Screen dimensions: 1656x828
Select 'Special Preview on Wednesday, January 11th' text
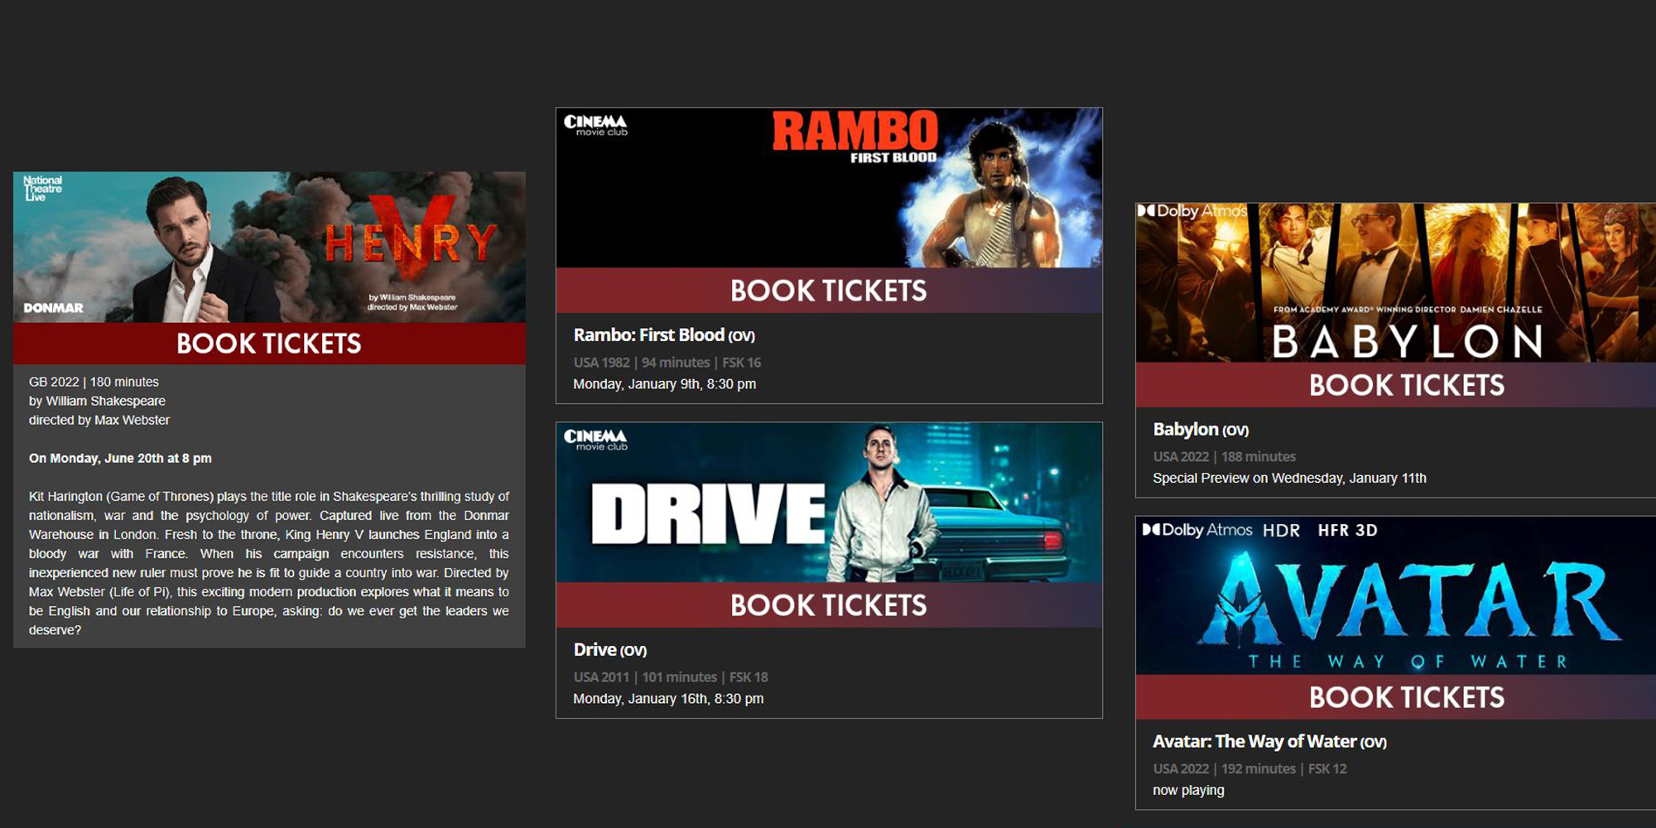(1289, 479)
